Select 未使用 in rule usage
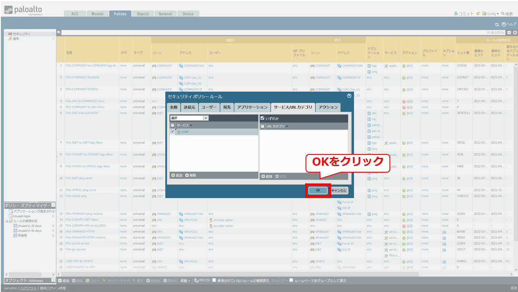This screenshot has width=518, height=292. pyautogui.click(x=22, y=235)
